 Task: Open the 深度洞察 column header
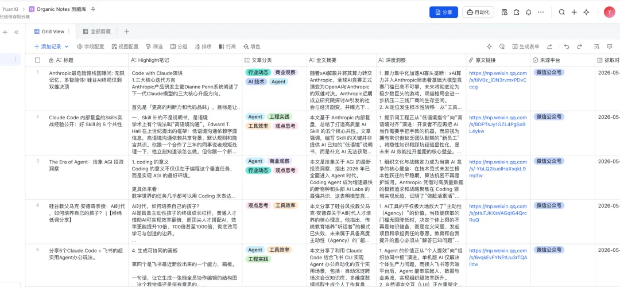pos(421,60)
